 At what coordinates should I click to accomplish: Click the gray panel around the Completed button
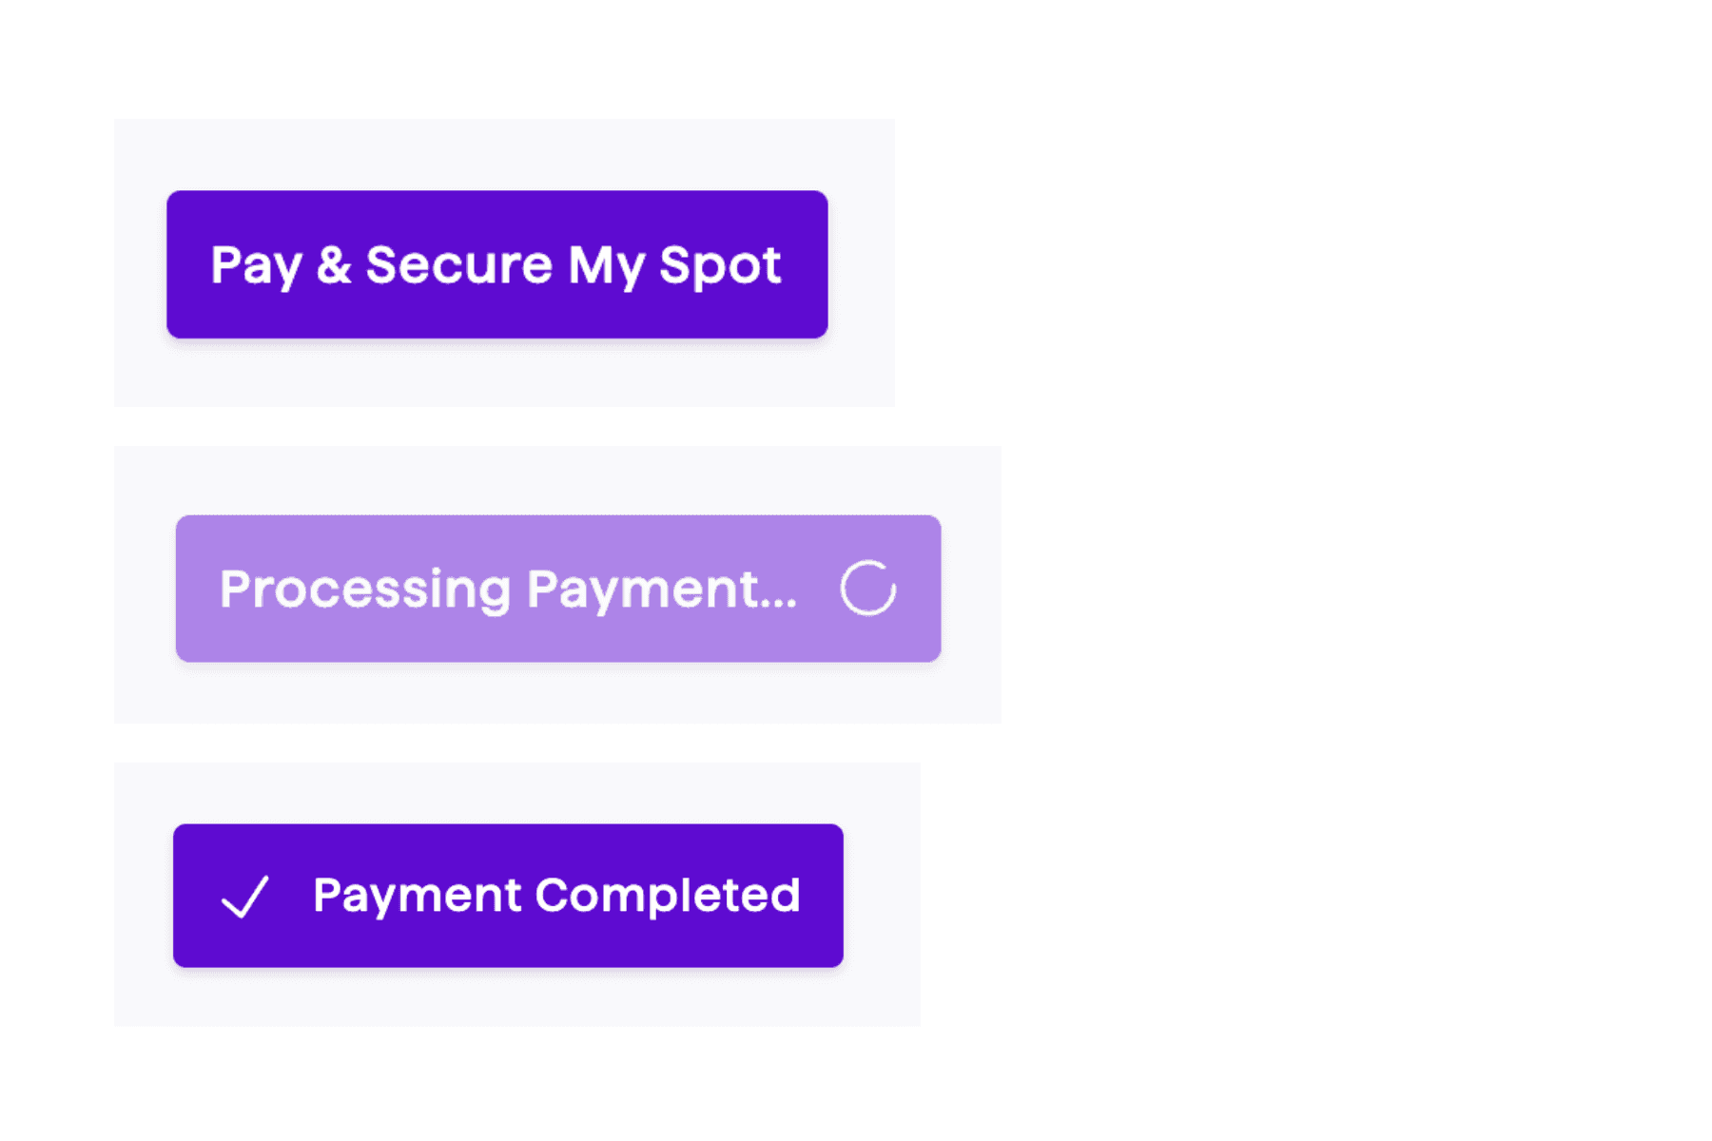[516, 997]
